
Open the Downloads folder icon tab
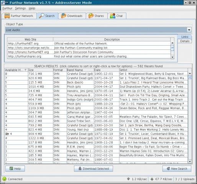[72, 16]
